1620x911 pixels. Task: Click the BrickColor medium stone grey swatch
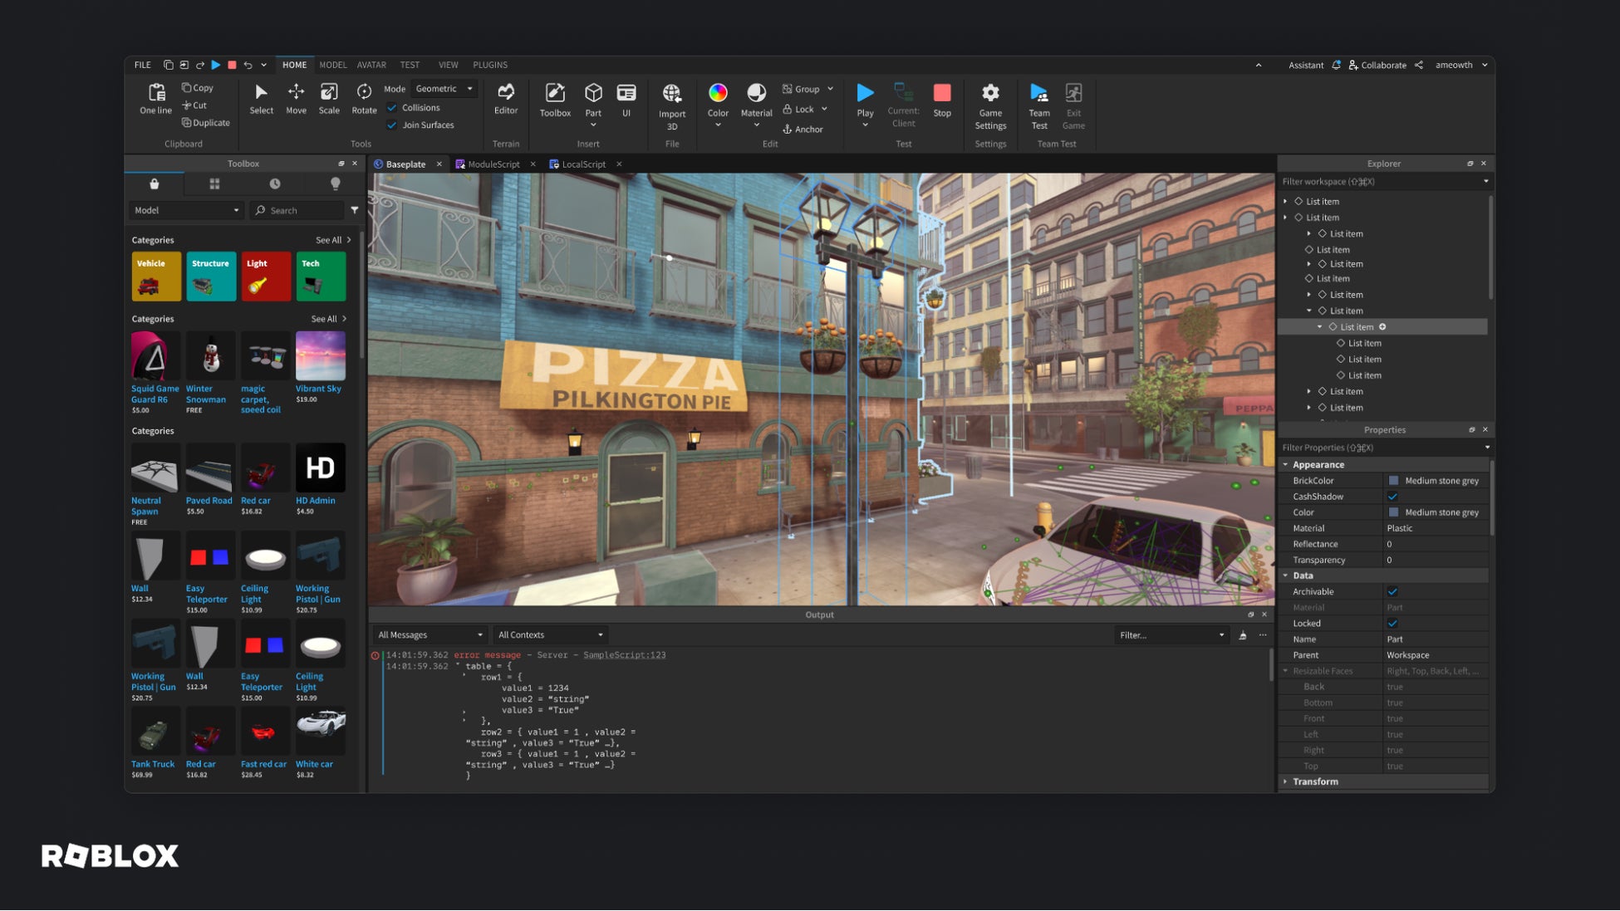[1394, 481]
